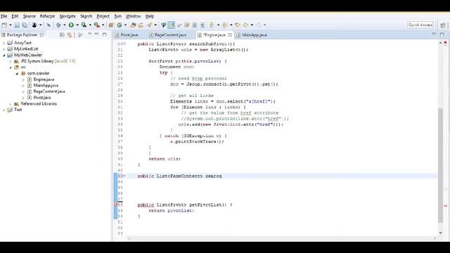This screenshot has height=253, width=450.
Task: Click the New file toolbar icon
Action: coord(5,25)
